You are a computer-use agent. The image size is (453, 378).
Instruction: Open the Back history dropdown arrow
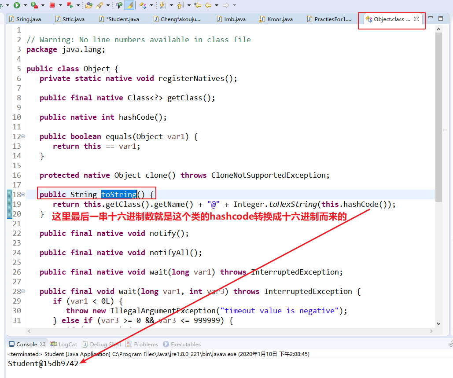pos(217,5)
